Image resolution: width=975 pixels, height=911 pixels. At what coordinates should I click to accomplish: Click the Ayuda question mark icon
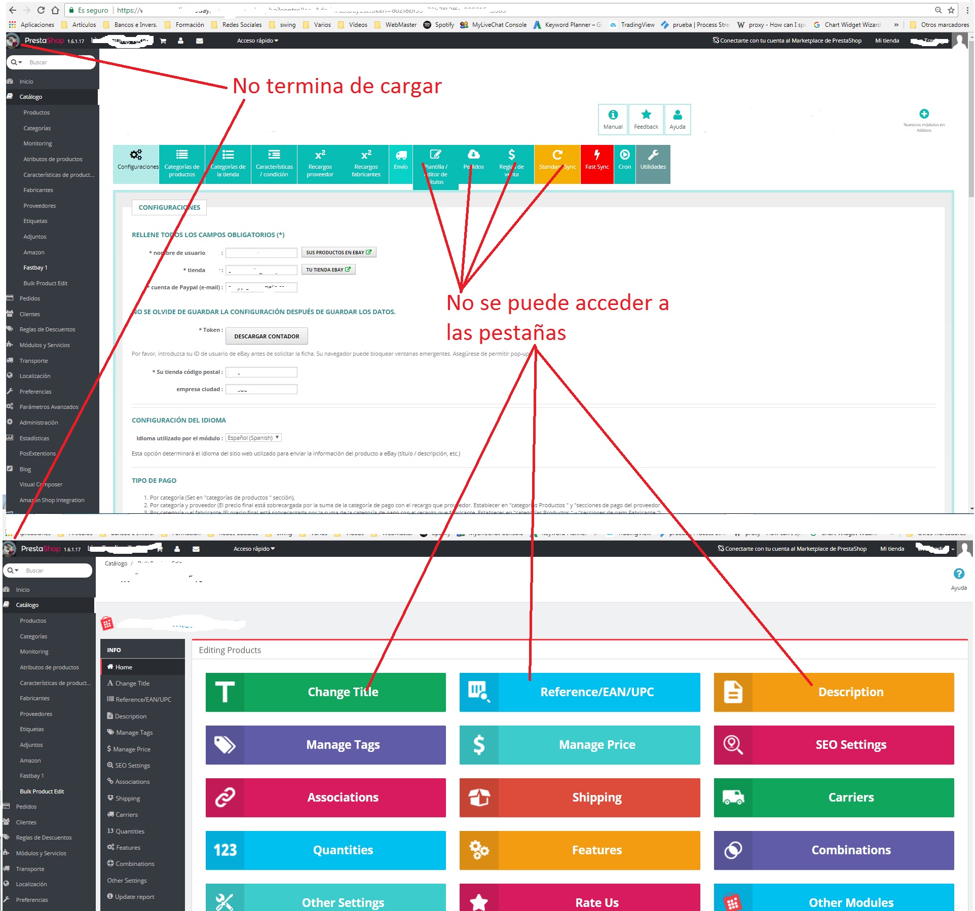pyautogui.click(x=958, y=575)
